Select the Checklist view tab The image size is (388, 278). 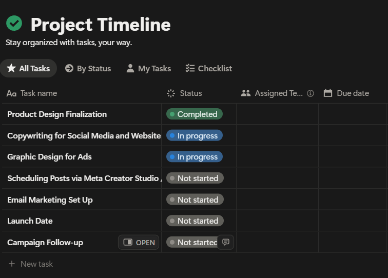pos(208,68)
